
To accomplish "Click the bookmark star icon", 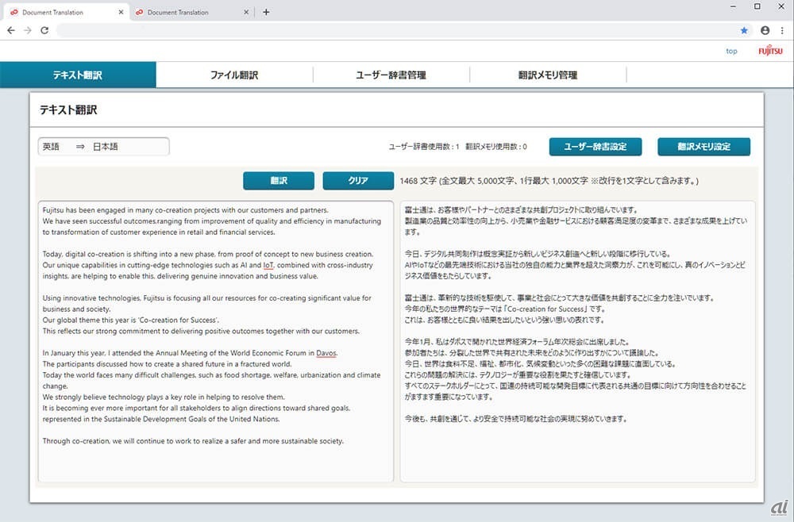I will pyautogui.click(x=744, y=30).
